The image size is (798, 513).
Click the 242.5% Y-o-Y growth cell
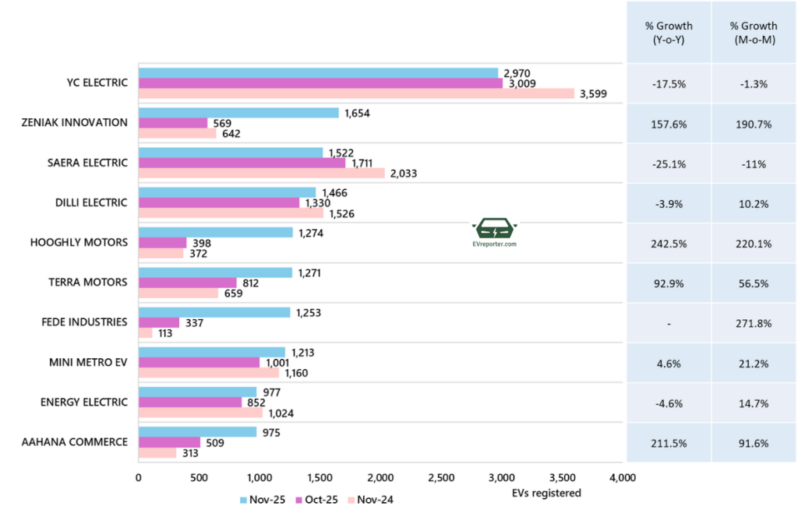click(669, 244)
